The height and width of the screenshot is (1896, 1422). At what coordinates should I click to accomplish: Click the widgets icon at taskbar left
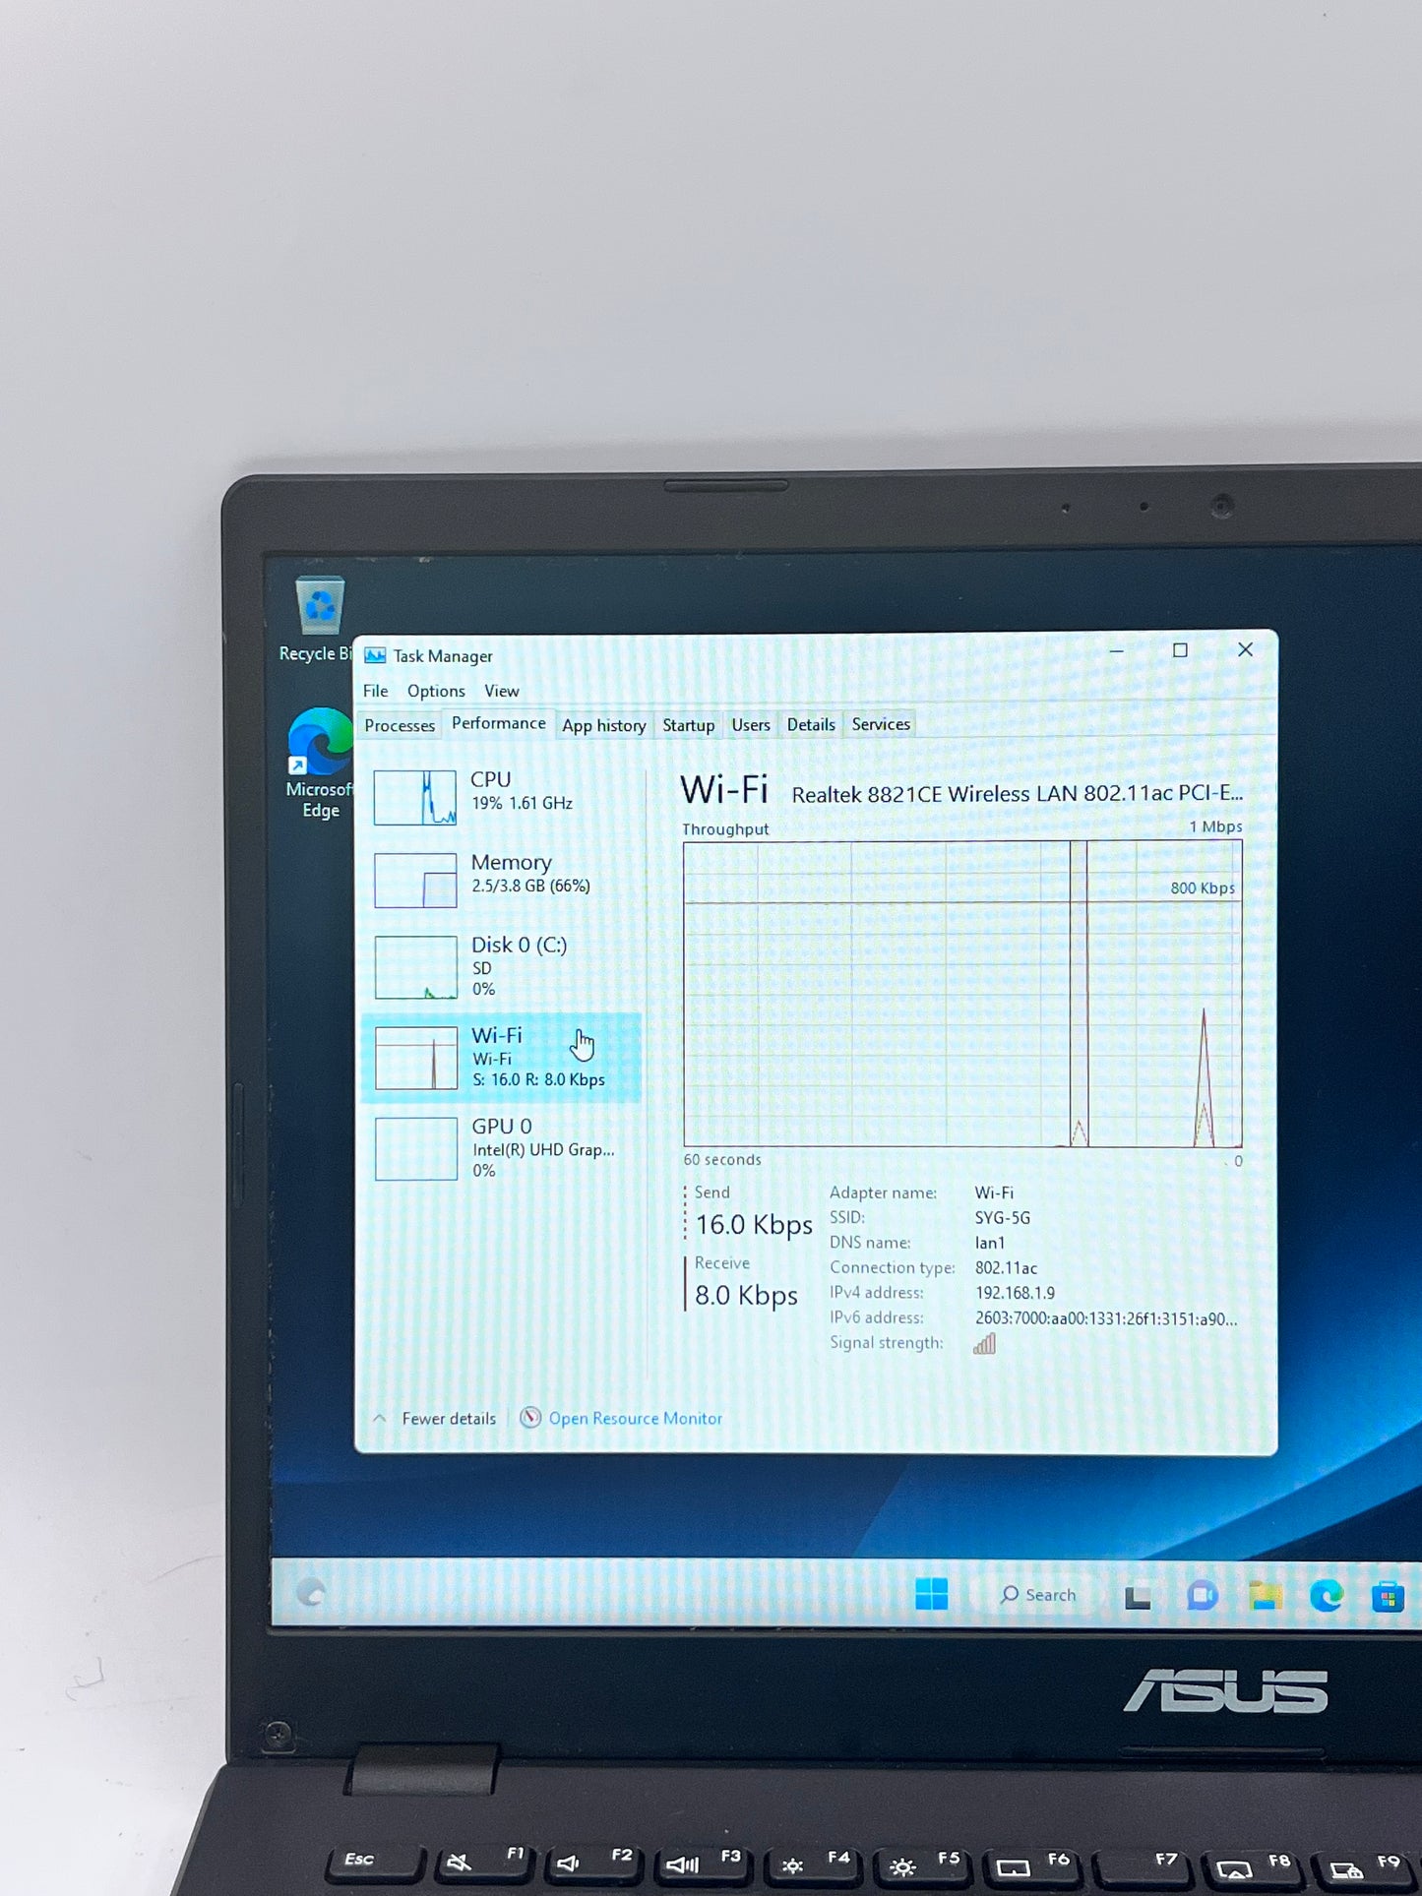[x=311, y=1593]
